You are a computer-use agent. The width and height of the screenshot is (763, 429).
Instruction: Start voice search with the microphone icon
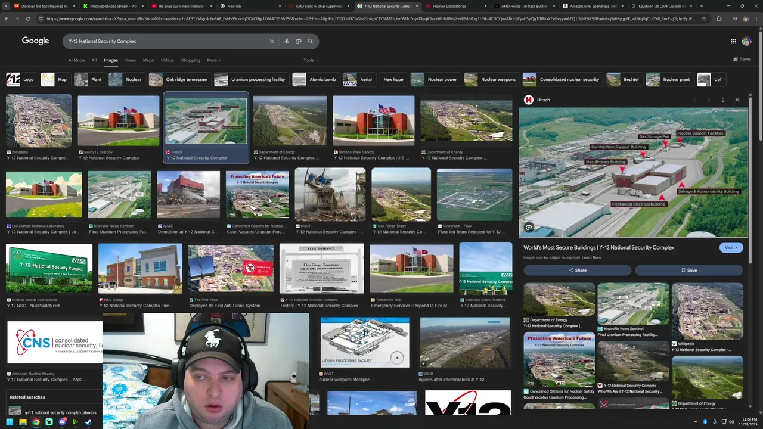coord(287,41)
